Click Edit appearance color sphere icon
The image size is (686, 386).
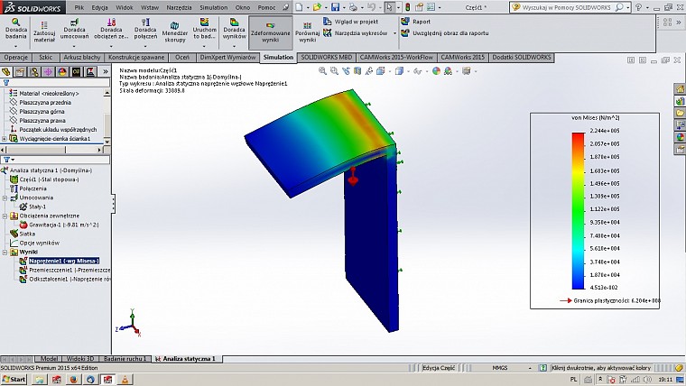coord(436,71)
